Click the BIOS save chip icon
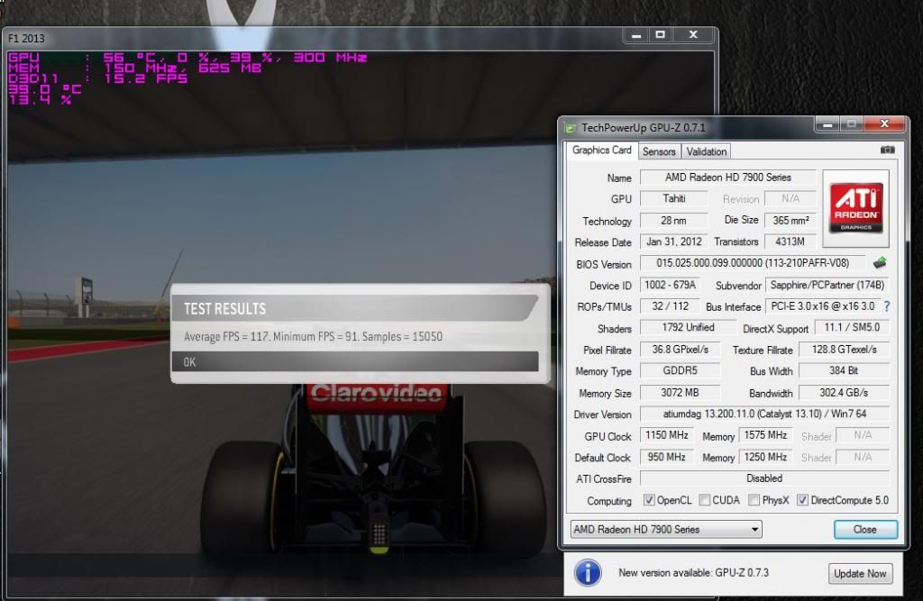Image resolution: width=923 pixels, height=601 pixels. tap(879, 263)
